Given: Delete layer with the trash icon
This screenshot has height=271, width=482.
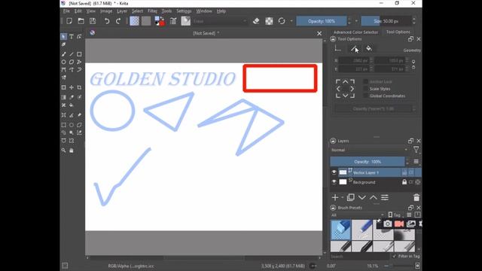Looking at the screenshot, I should [x=416, y=197].
